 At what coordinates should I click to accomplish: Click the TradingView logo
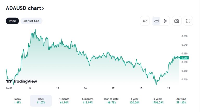(21, 81)
